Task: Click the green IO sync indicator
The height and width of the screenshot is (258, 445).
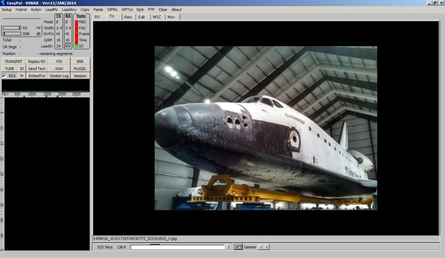Action: [x=76, y=46]
